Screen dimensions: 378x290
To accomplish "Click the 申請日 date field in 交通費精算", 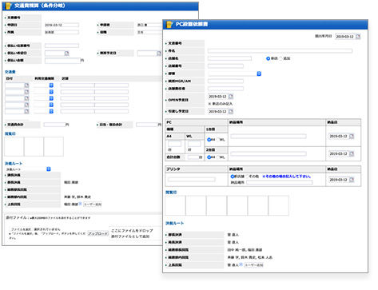I will [x=62, y=25].
